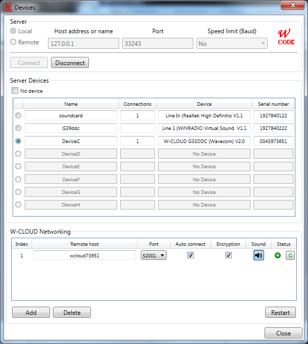Click the green status indicator light
308x344 pixels.
278,255
